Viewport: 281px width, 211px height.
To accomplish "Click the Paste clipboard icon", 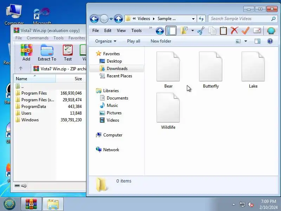I will click(223, 31).
